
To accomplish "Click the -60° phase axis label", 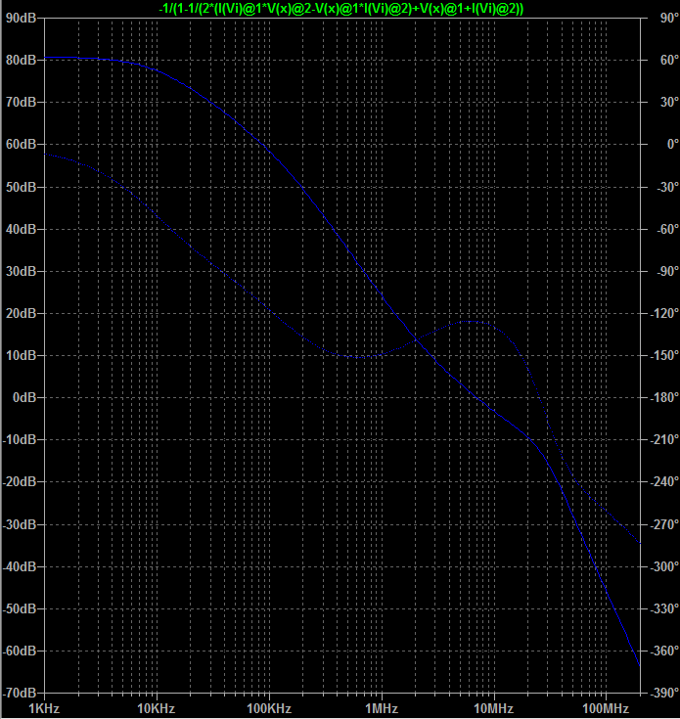I will click(x=667, y=229).
